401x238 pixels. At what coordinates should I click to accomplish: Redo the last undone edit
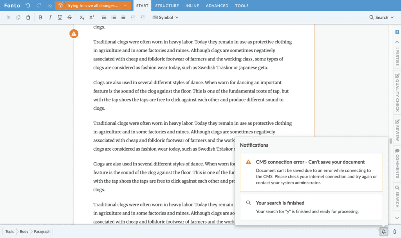pos(39,5)
